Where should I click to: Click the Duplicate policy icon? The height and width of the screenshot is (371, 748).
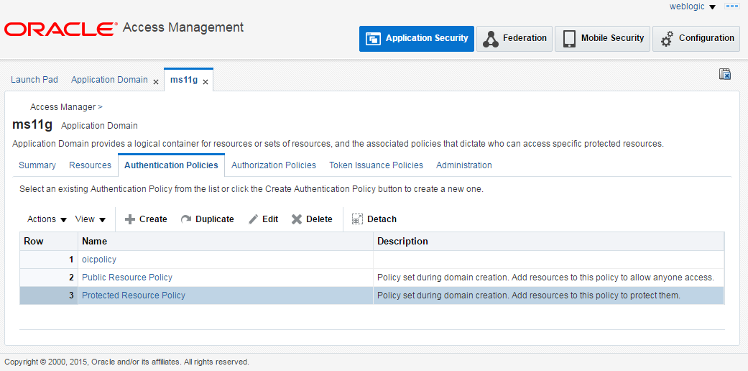[186, 219]
